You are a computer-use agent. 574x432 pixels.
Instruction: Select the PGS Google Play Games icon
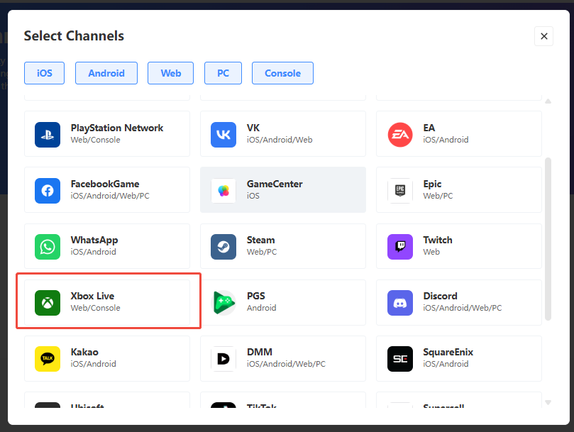pyautogui.click(x=223, y=302)
